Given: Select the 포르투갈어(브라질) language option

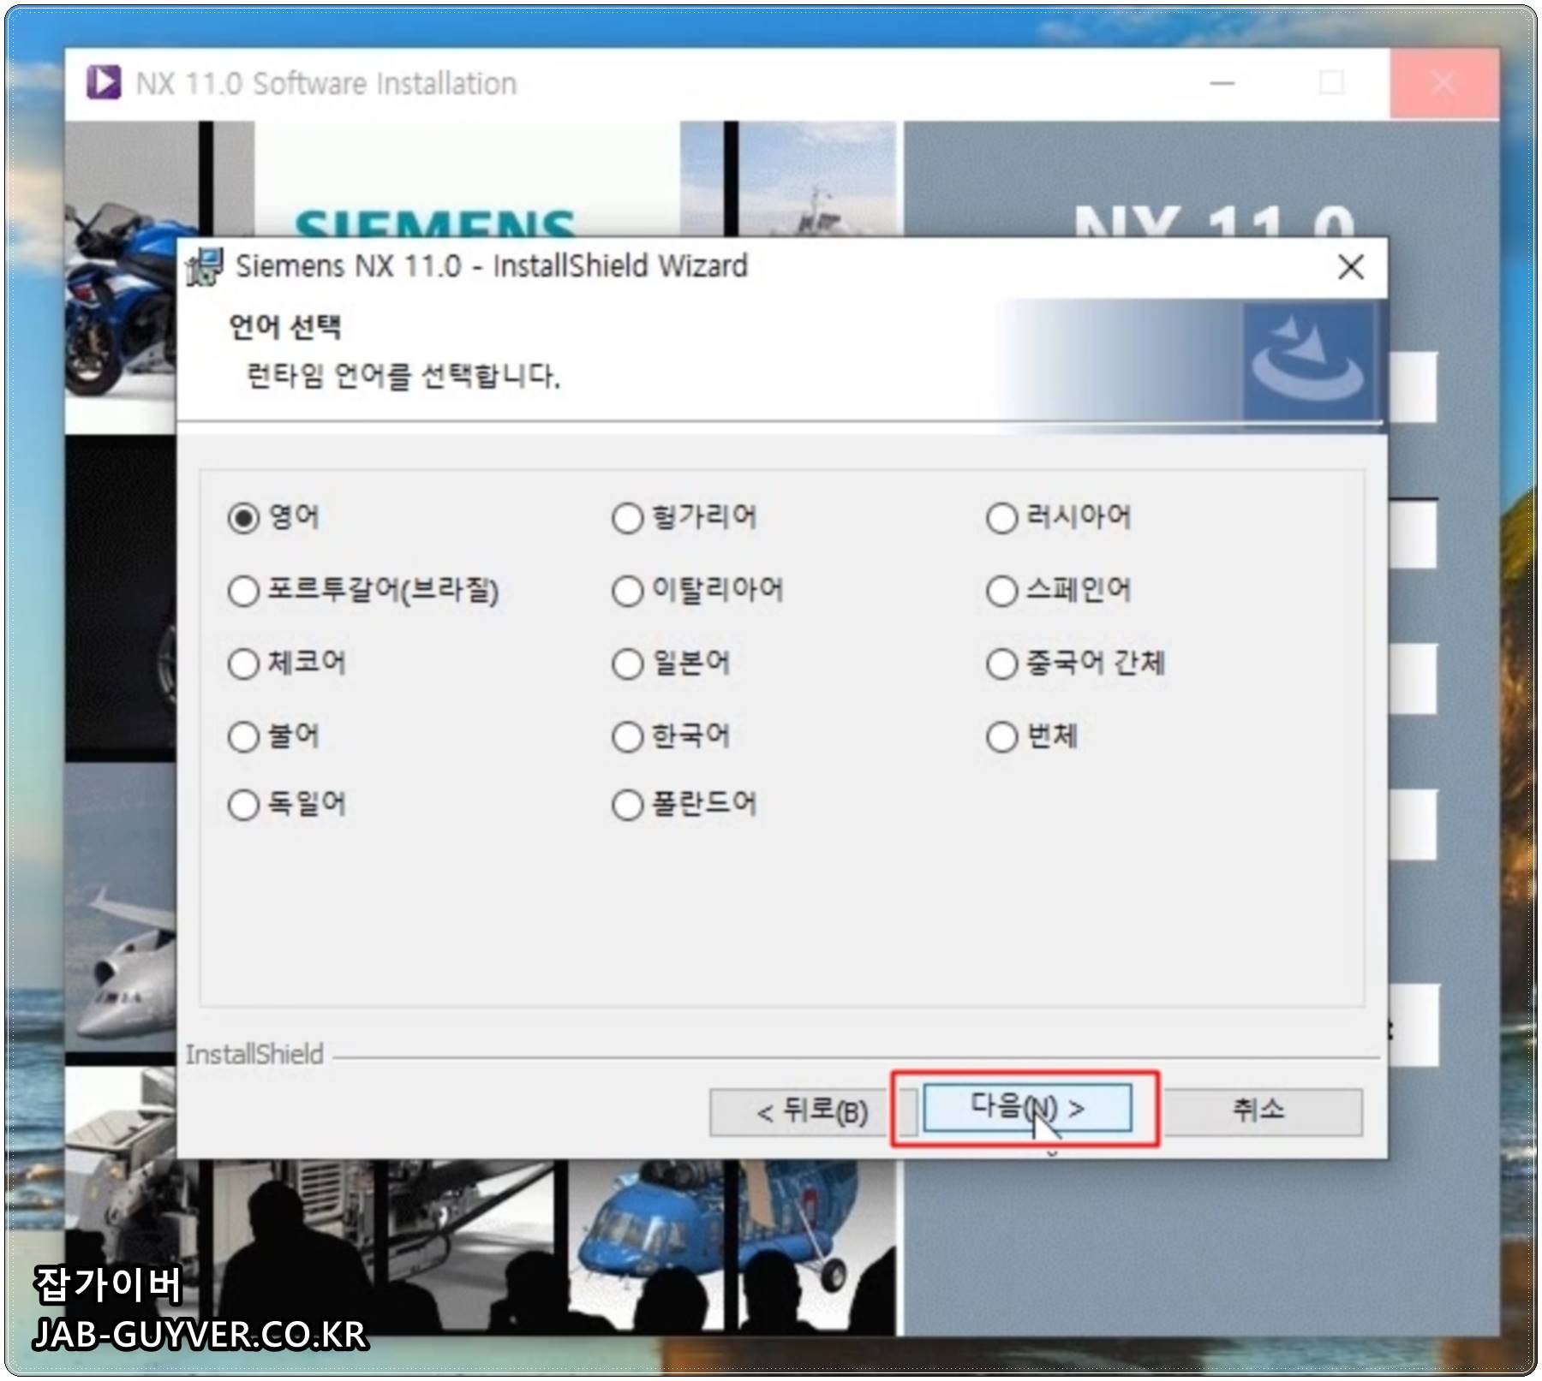Looking at the screenshot, I should coord(244,591).
